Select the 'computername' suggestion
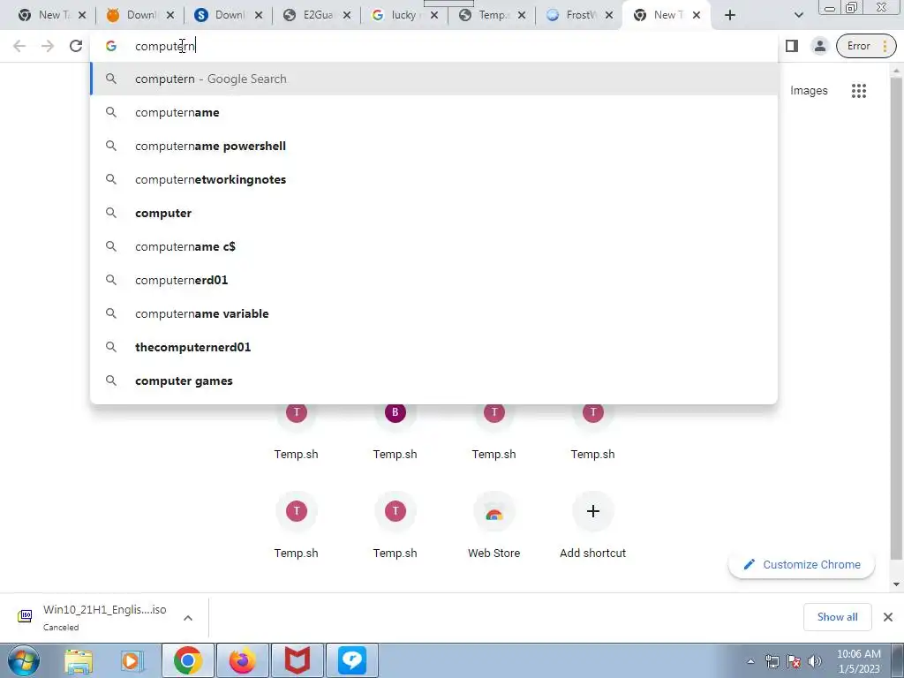Image resolution: width=904 pixels, height=678 pixels. (434, 112)
